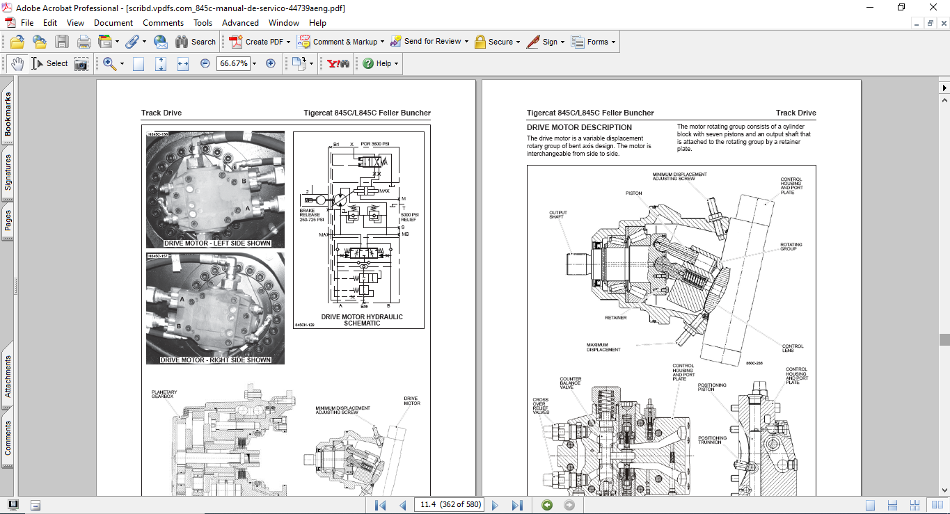
Task: Open the Bookmarks side tab
Action: 8,115
